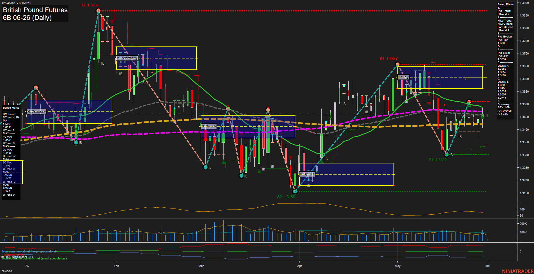The height and width of the screenshot is (274, 534).
Task: Select the swing low pivot marker at S2
Action: point(295,191)
